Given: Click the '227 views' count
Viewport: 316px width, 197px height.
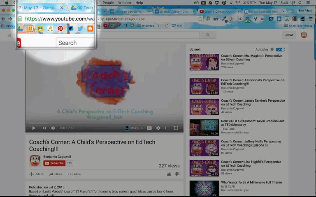Looking at the screenshot, I should tap(169, 166).
